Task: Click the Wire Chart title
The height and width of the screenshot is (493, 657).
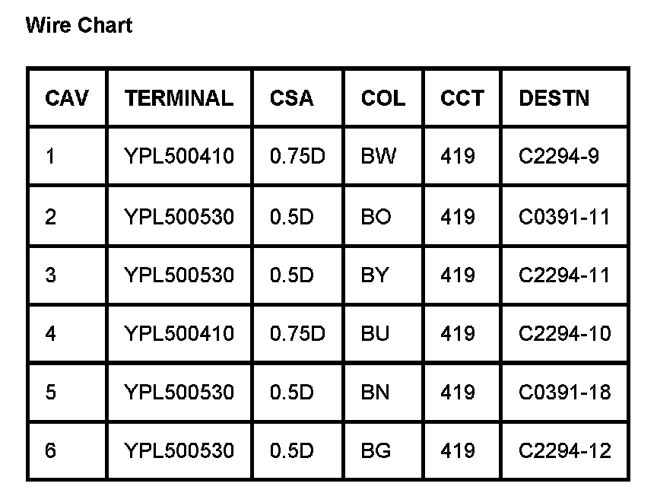Action: pyautogui.click(x=79, y=26)
